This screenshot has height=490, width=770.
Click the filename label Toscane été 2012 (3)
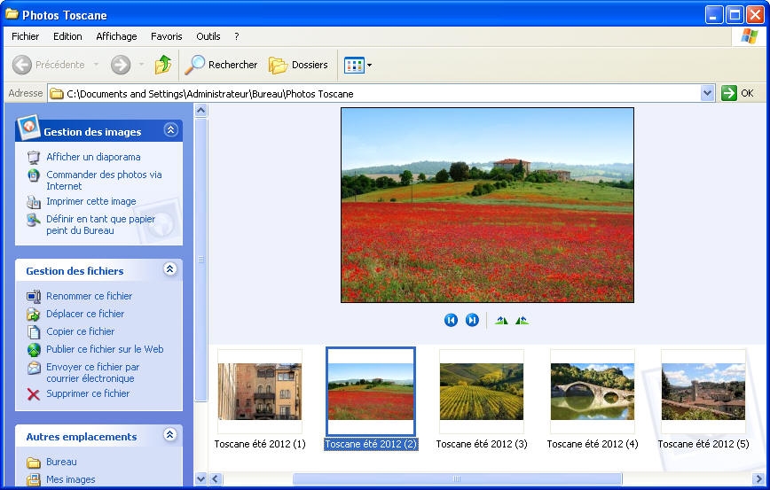coord(482,444)
